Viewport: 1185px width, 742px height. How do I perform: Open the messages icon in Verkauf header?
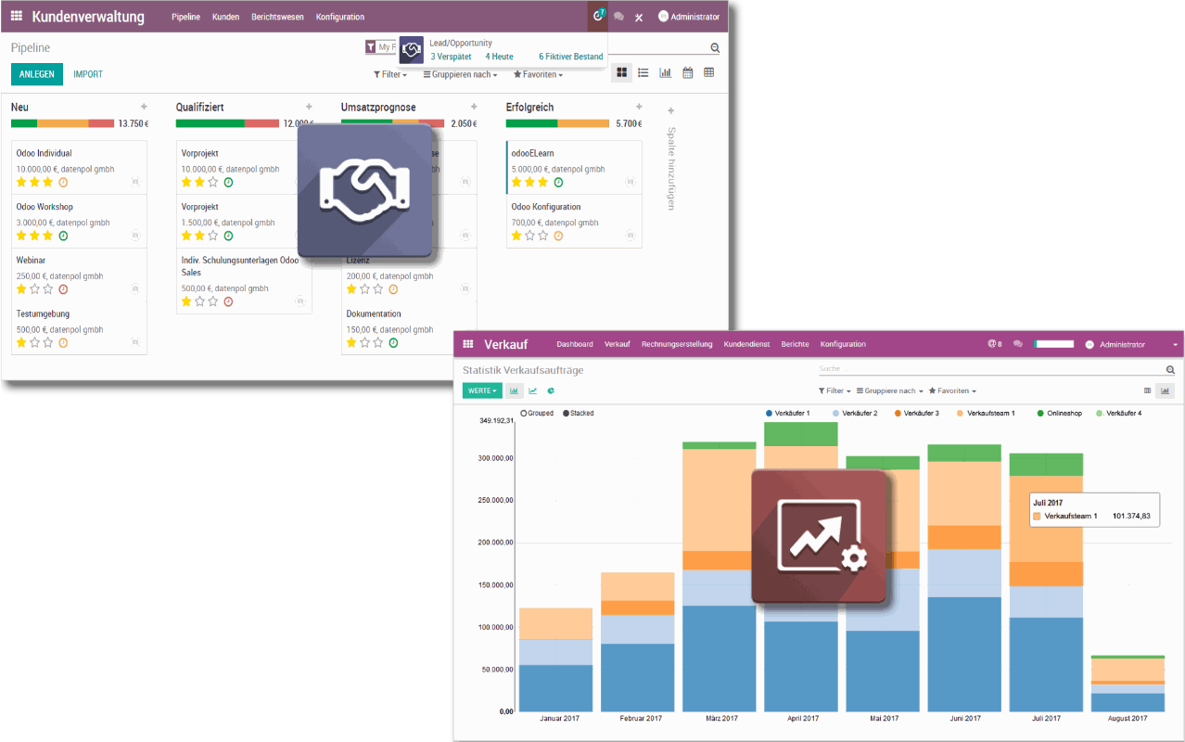point(1018,344)
